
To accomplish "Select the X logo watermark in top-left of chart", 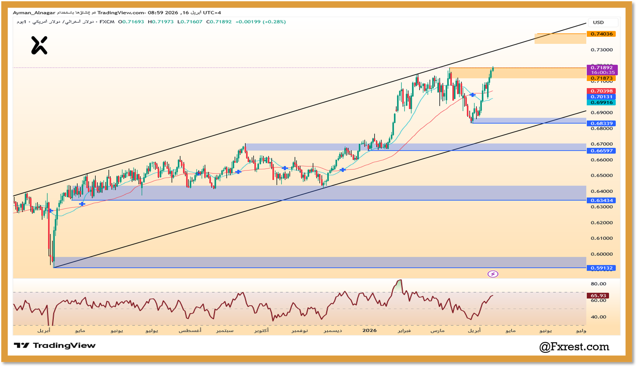I will tap(39, 45).
